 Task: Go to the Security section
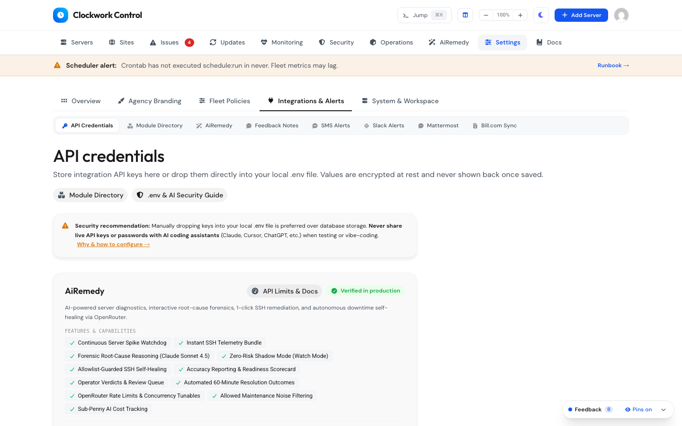click(x=336, y=43)
